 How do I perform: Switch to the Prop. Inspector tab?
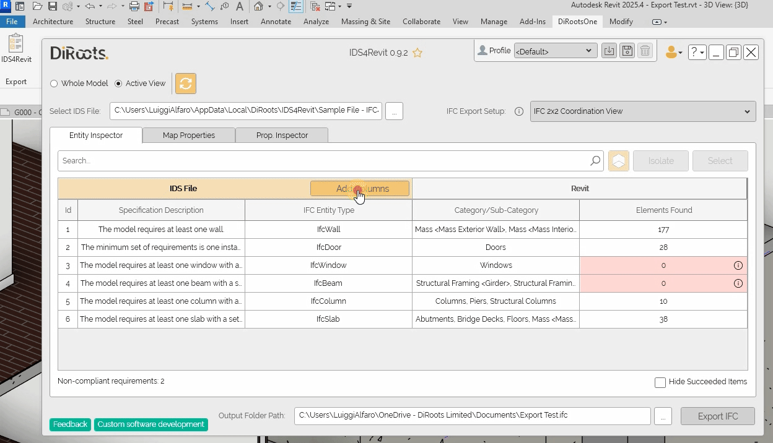(x=282, y=135)
